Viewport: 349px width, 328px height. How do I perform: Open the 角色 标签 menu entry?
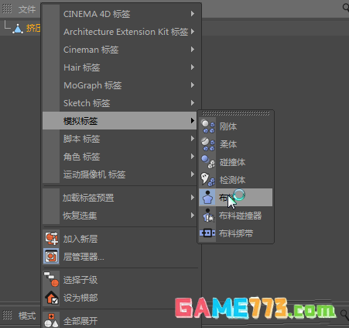coord(120,157)
